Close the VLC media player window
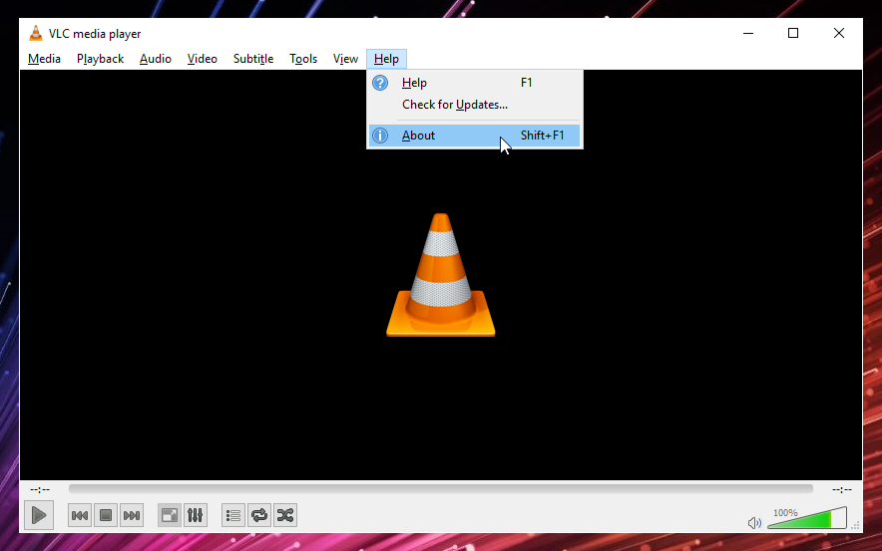The width and height of the screenshot is (882, 551). pos(839,33)
